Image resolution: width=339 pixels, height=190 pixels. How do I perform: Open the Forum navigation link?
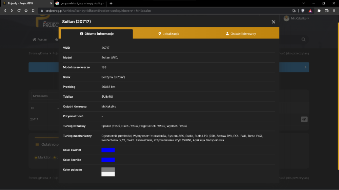(40, 40)
